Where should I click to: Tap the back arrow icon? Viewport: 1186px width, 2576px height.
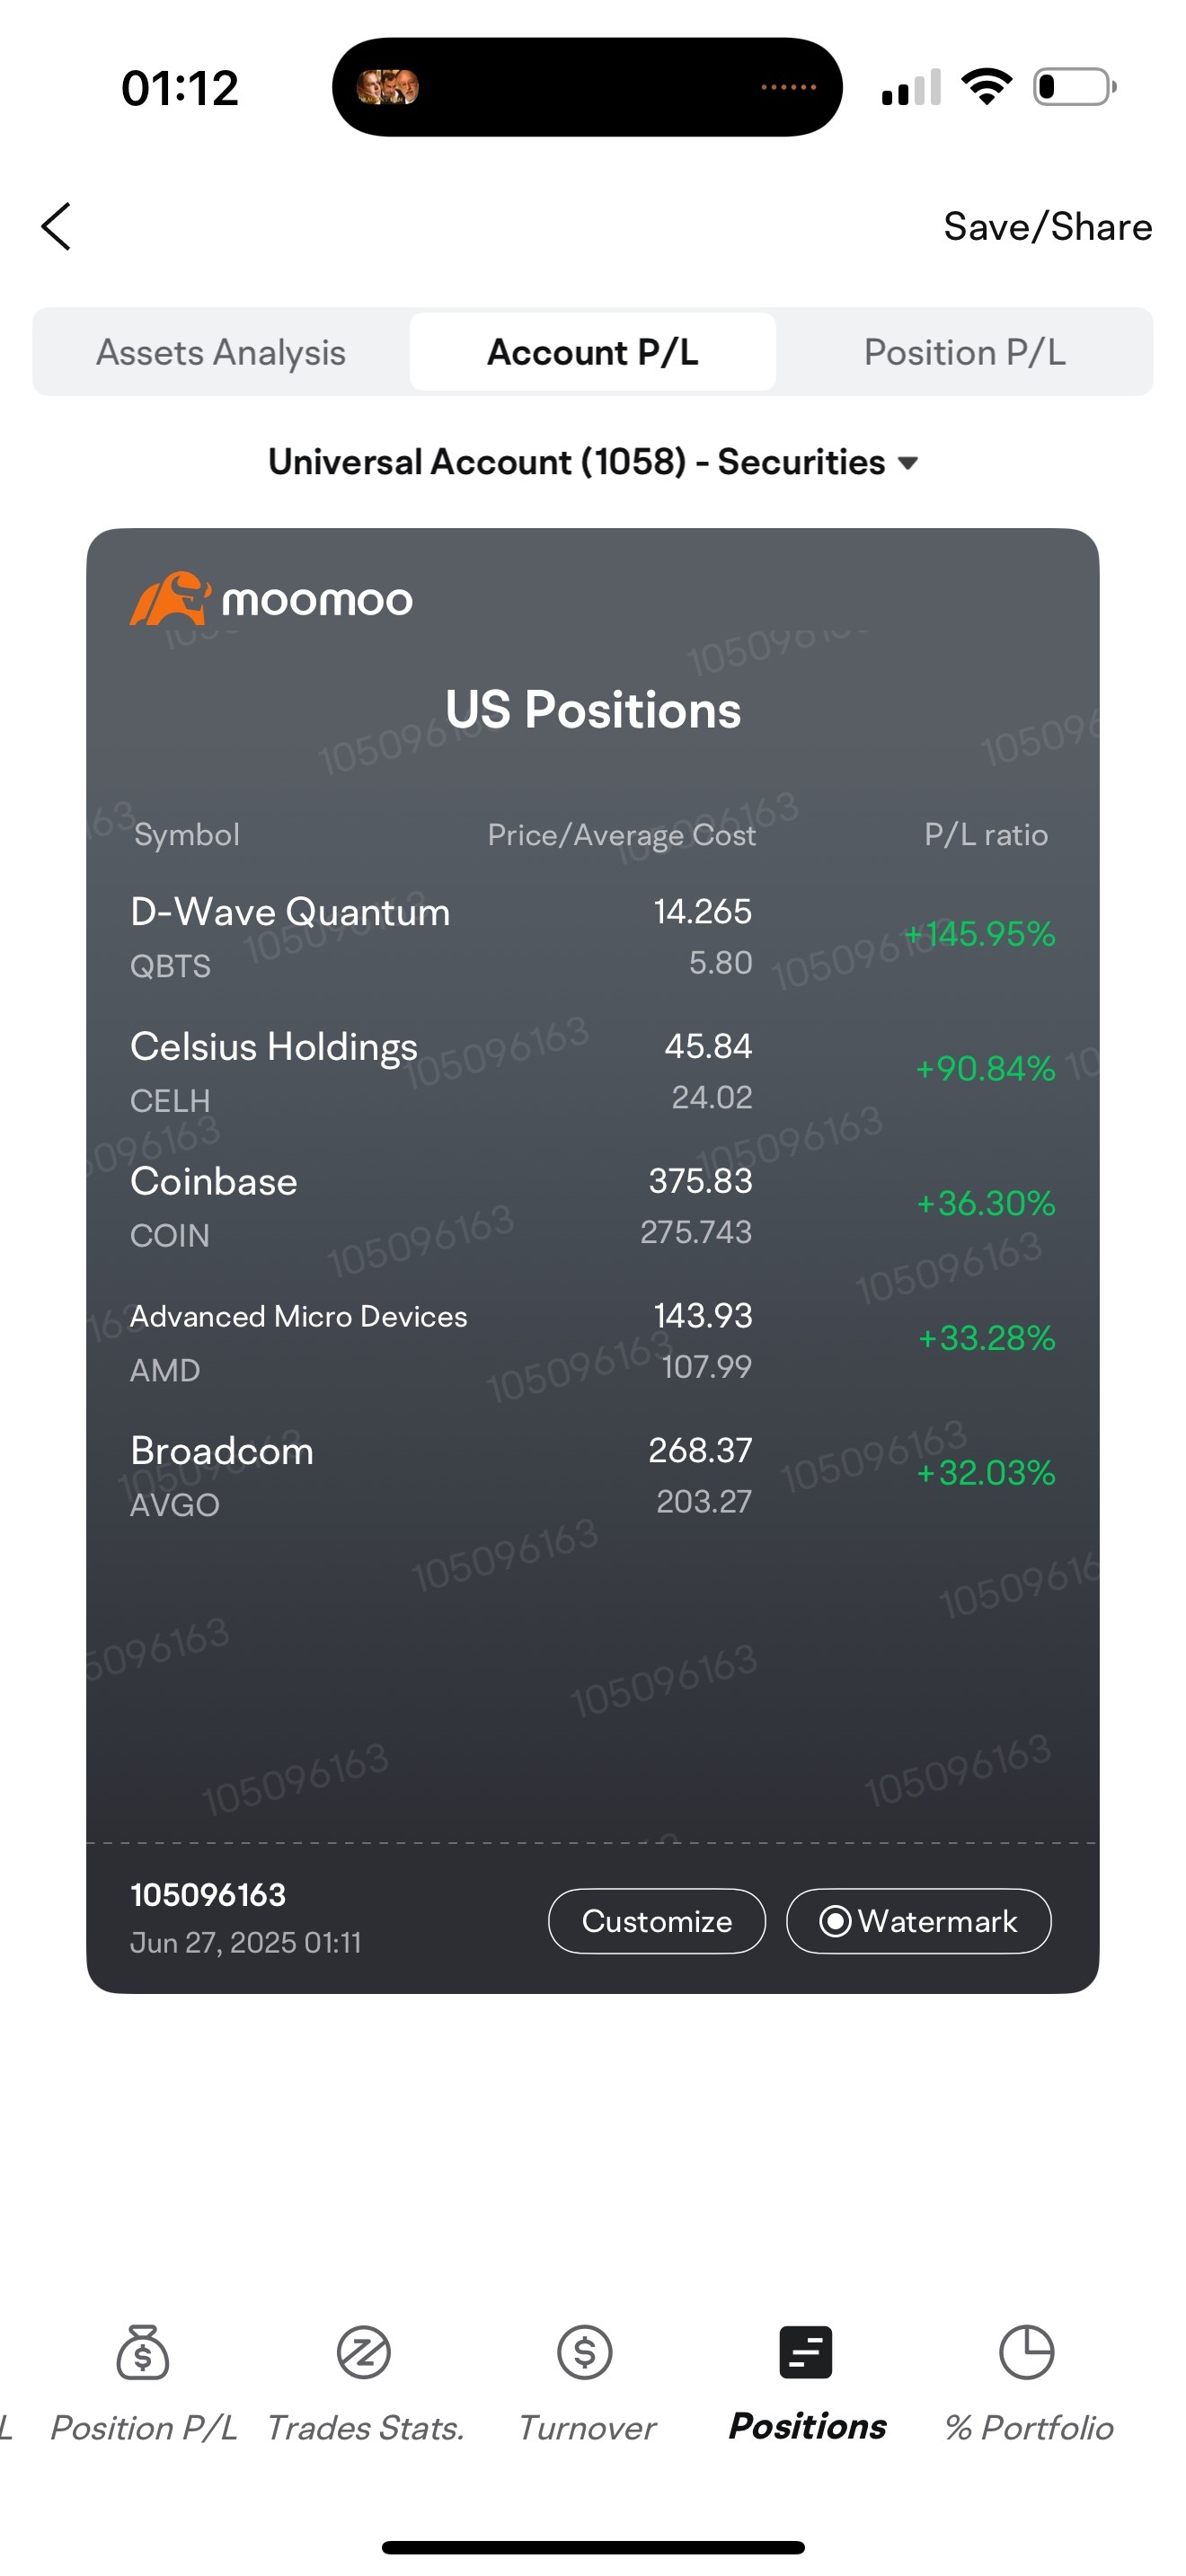(x=56, y=226)
